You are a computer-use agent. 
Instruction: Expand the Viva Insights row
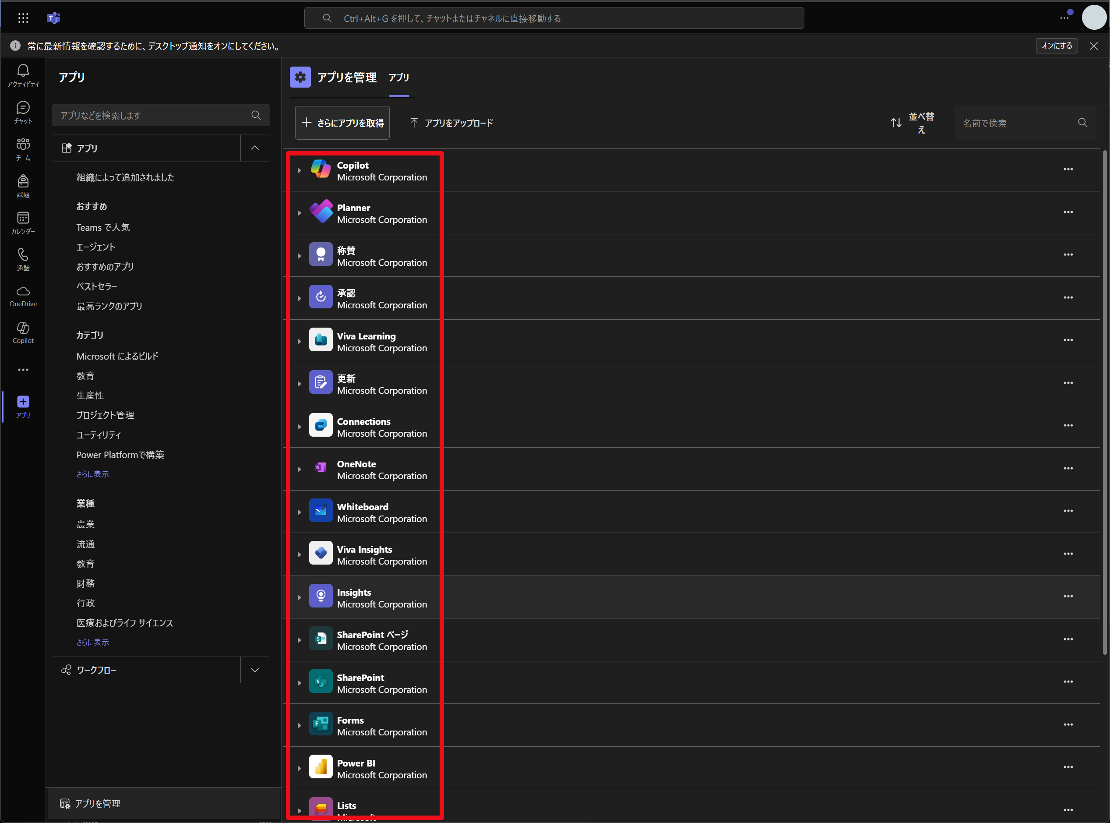coord(300,555)
